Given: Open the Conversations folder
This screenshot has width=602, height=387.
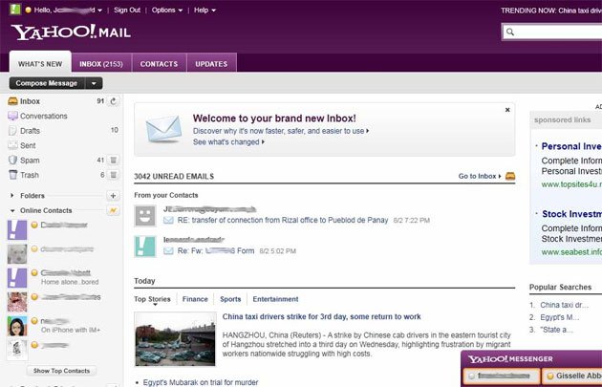Looking at the screenshot, I should coord(44,116).
